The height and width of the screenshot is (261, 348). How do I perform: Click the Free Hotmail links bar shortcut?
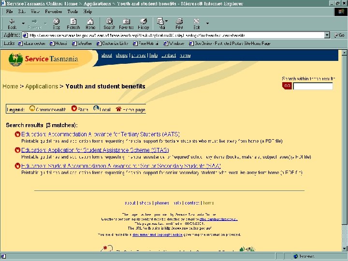point(145,43)
